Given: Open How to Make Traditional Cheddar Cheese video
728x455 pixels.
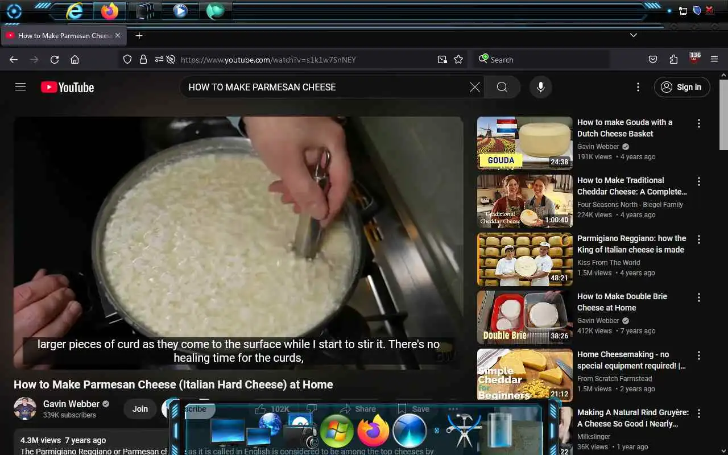Looking at the screenshot, I should tap(632, 186).
